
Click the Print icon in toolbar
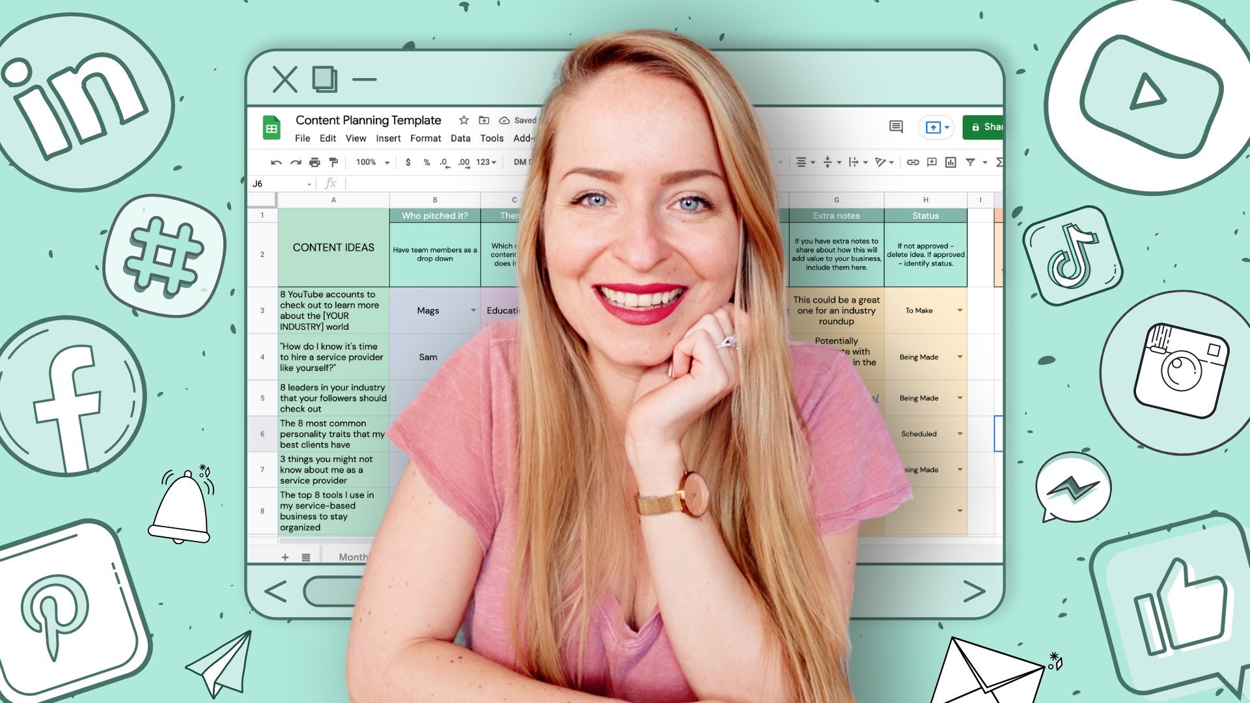pyautogui.click(x=316, y=161)
